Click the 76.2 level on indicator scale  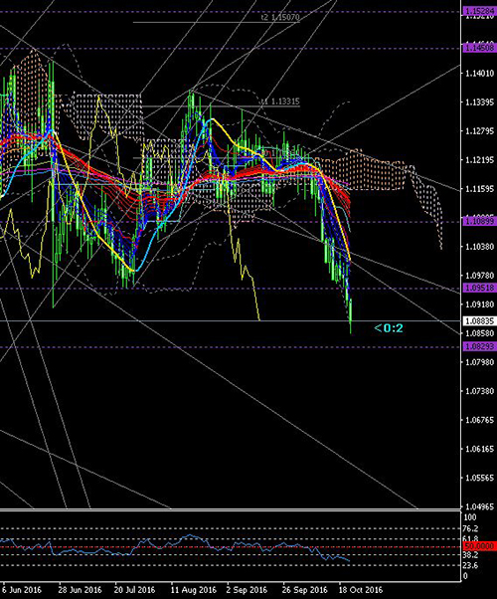coord(471,529)
